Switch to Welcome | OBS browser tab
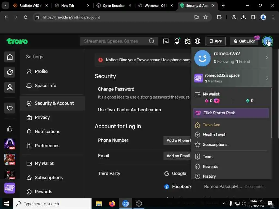This screenshot has width=279, height=209. pos(156,5)
